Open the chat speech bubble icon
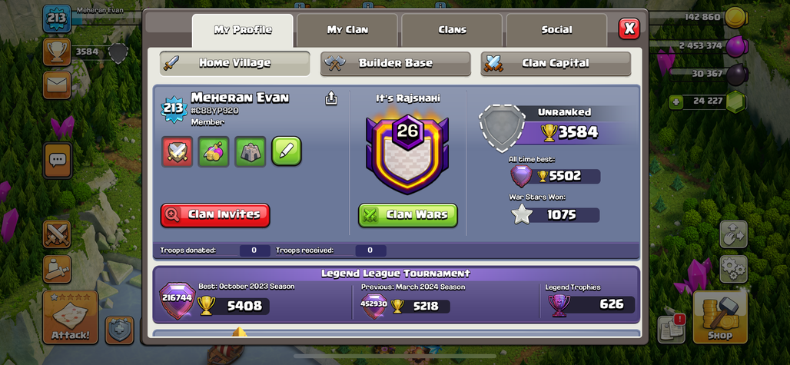The width and height of the screenshot is (790, 365). [57, 160]
